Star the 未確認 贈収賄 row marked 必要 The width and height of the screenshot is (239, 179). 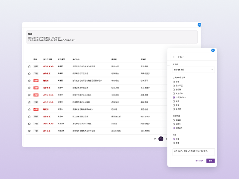pos(29,81)
